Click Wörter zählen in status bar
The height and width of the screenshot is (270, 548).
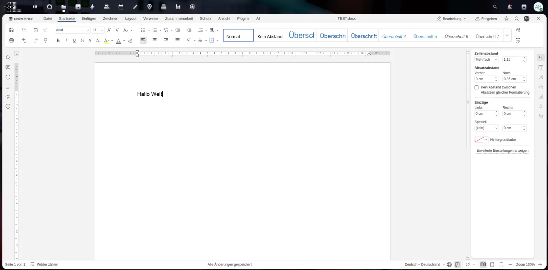(44, 265)
